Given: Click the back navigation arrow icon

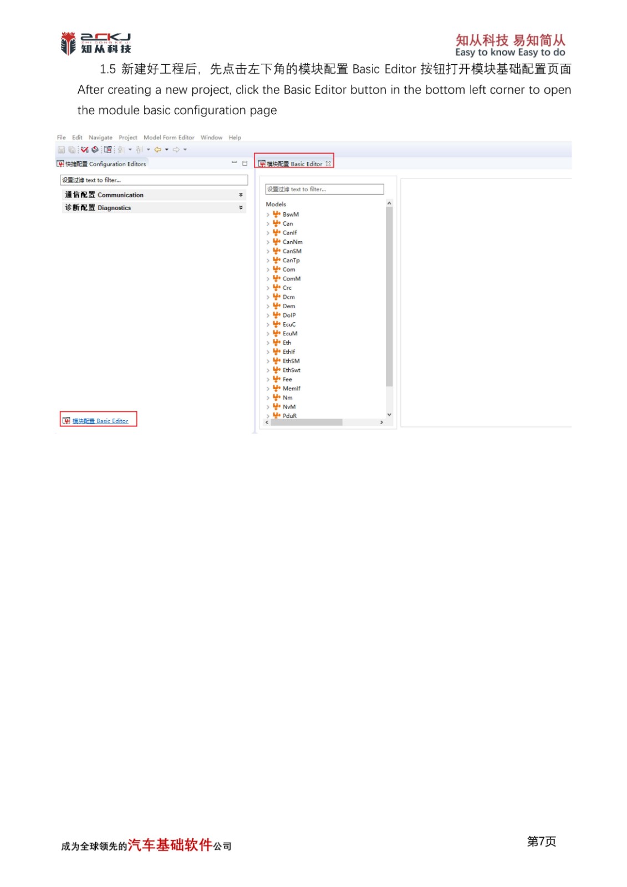Looking at the screenshot, I should tap(158, 150).
